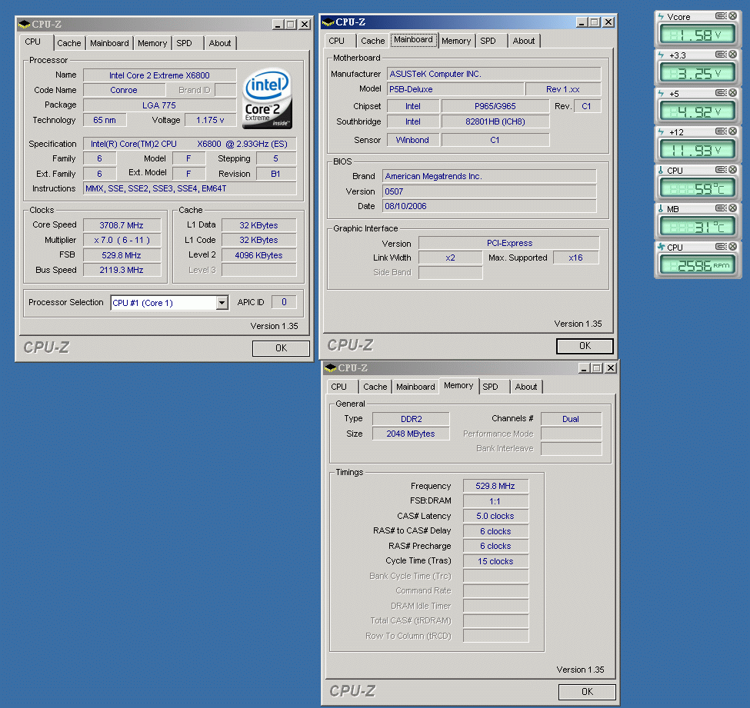Click the Vcore 1.58 V readout display
The width and height of the screenshot is (750, 708).
click(x=698, y=35)
